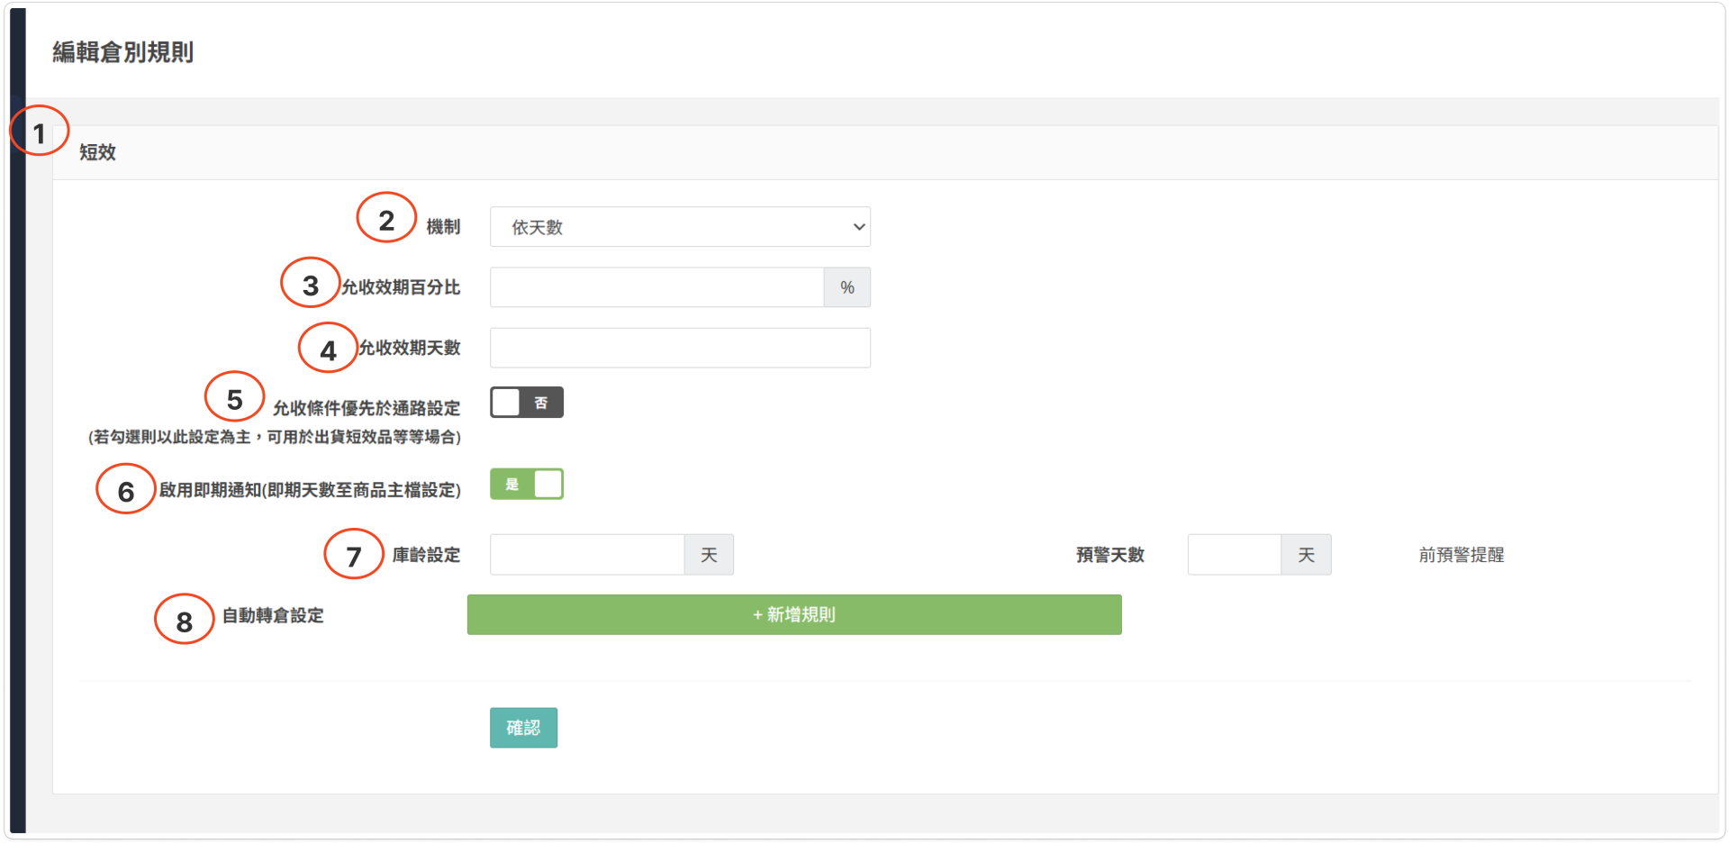This screenshot has width=1729, height=844.
Task: Click the circled number 8 beside 自動轉倉設定
Action: (184, 619)
